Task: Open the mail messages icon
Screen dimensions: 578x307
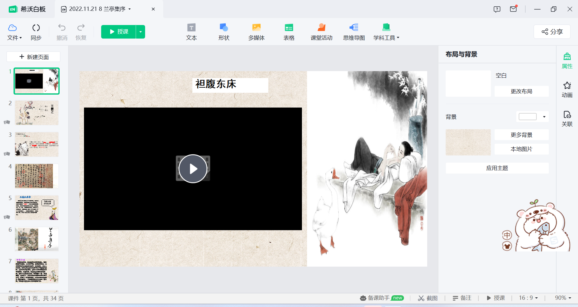Action: click(514, 9)
